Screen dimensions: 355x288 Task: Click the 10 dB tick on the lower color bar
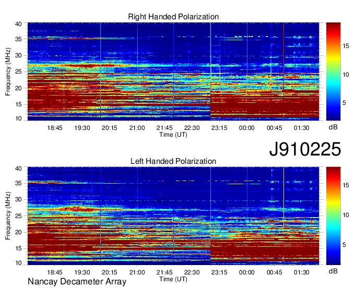pyautogui.click(x=346, y=215)
